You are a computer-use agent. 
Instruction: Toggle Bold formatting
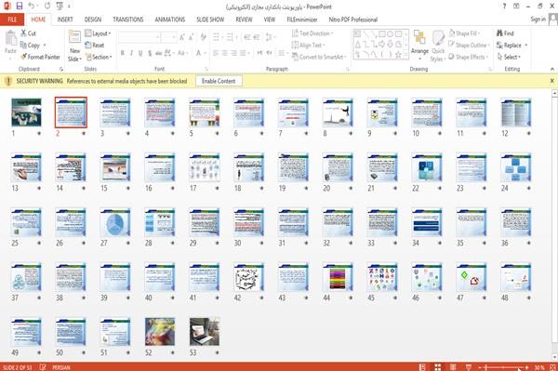tap(123, 53)
